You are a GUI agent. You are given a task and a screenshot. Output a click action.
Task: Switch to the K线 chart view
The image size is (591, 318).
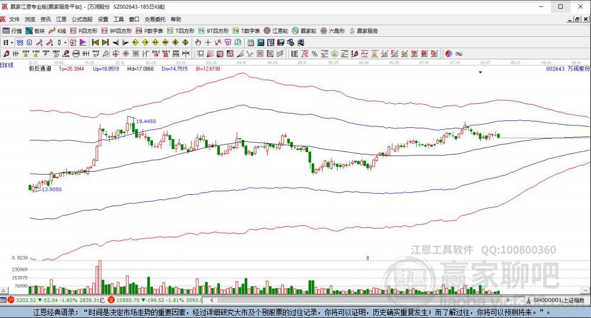(x=57, y=31)
